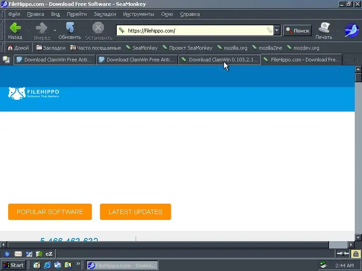Click the horizontal scrollbar left arrow

pyautogui.click(x=3, y=244)
